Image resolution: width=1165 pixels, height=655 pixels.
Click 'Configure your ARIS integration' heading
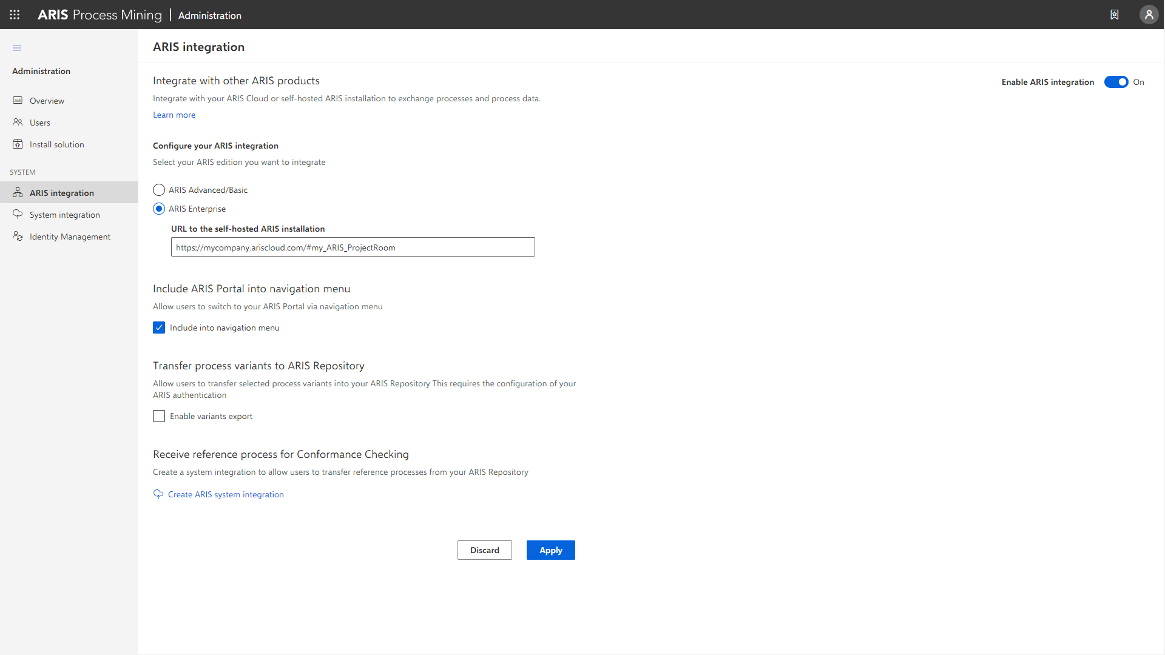tap(215, 146)
